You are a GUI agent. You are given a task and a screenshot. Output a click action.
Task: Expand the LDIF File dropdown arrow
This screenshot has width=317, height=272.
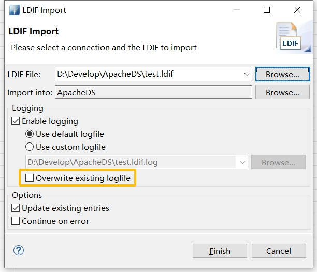pyautogui.click(x=247, y=75)
